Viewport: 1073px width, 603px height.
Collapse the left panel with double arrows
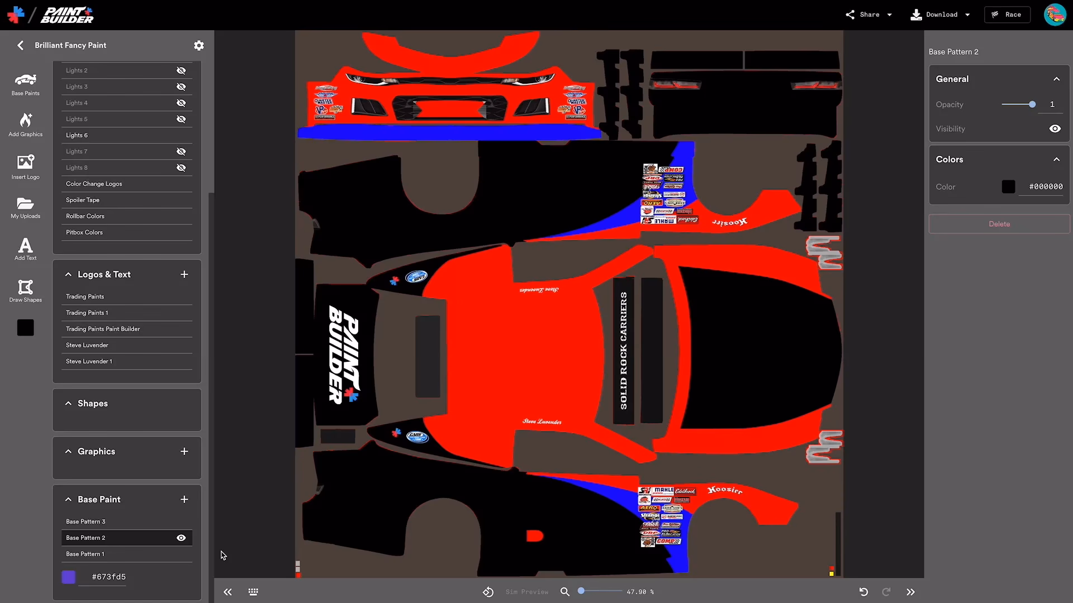(x=227, y=592)
